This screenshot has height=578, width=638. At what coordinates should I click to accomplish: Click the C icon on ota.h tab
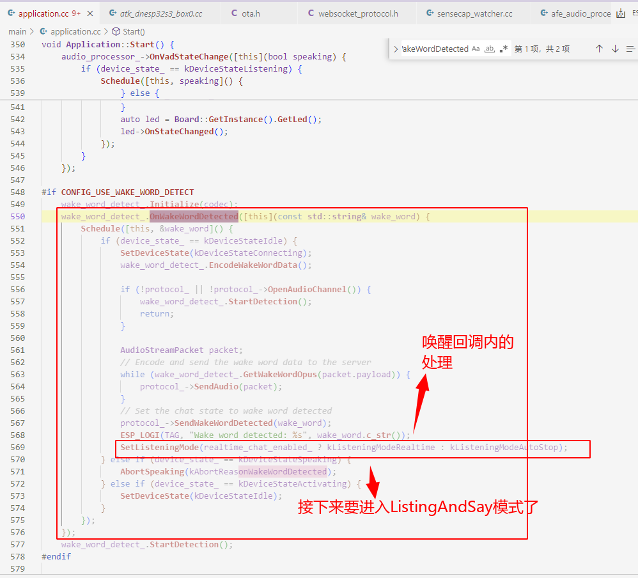(235, 13)
